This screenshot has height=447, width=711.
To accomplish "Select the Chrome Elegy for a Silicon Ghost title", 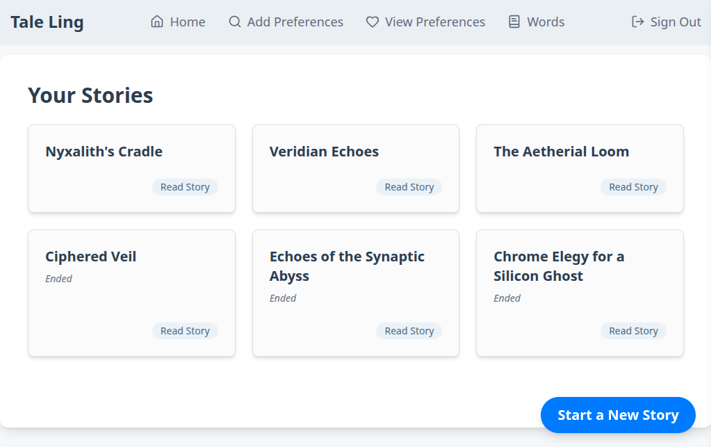I will pyautogui.click(x=559, y=266).
